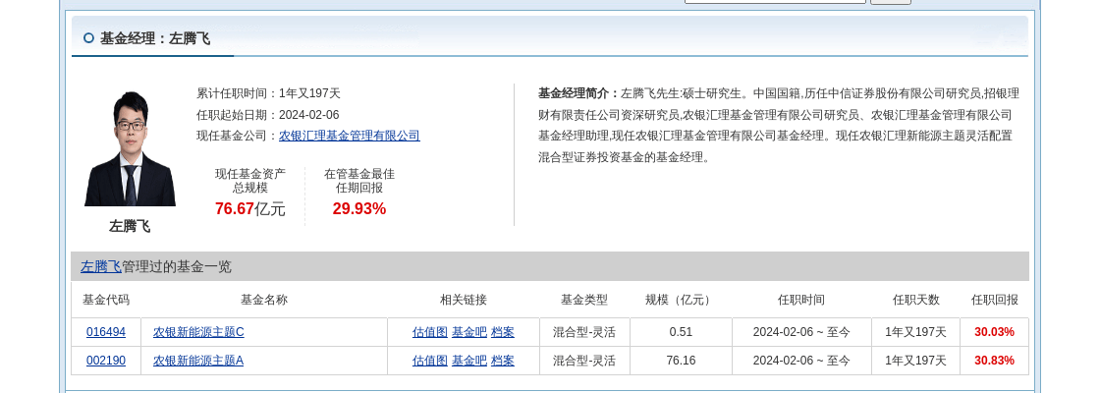Click the 76.67亿元 total assets figure
The image size is (1100, 393).
250,208
